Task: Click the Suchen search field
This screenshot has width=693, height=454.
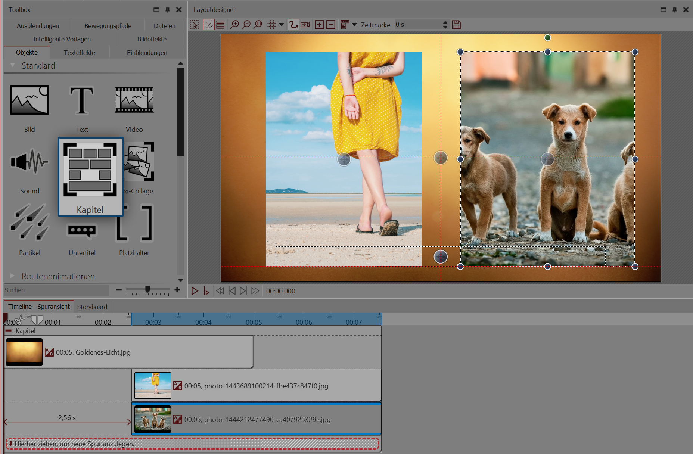Action: [56, 290]
